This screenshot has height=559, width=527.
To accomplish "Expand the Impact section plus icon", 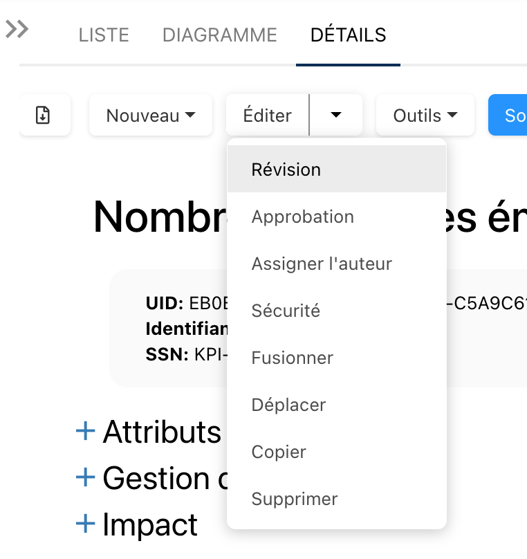I will point(85,524).
